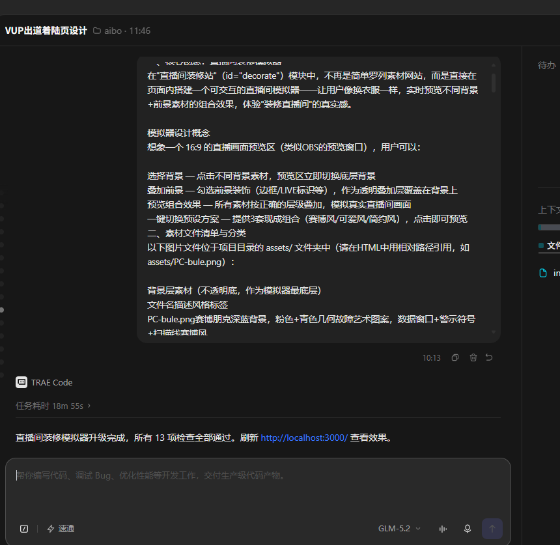Screen dimensions: 560x545
Task: Click the highlighted conversation timeline dot
Action: pyautogui.click(x=2, y=310)
